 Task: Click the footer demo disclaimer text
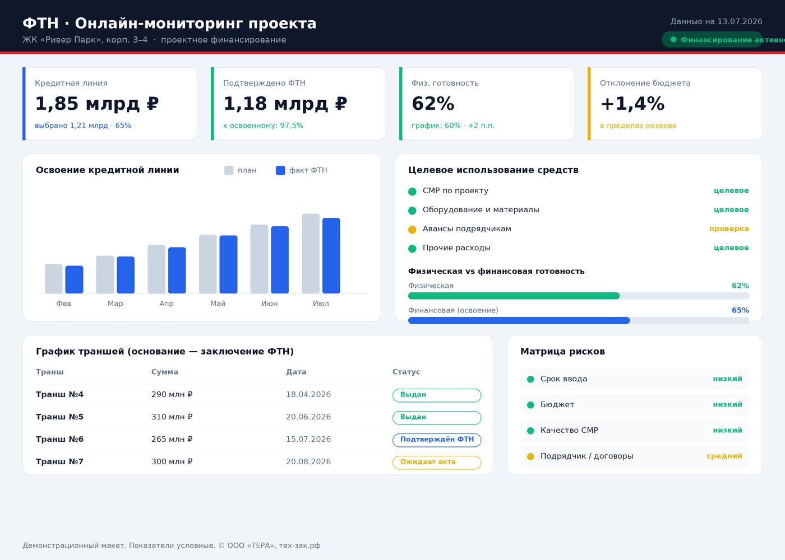coord(172,545)
